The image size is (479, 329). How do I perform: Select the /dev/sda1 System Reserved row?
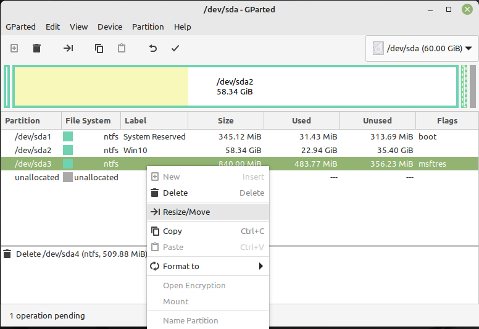(x=239, y=136)
